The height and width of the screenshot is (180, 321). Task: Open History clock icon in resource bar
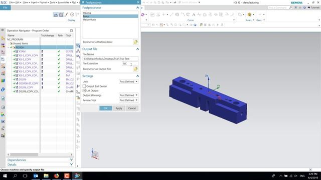pyautogui.click(x=3, y=107)
